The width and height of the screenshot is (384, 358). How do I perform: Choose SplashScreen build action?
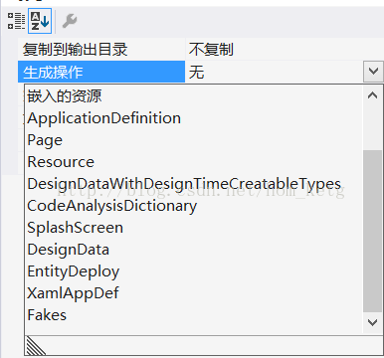(194, 228)
